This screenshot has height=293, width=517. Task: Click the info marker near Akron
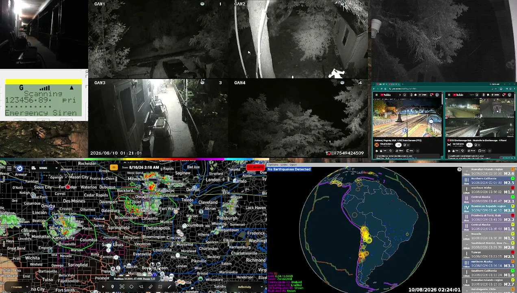(x=201, y=212)
